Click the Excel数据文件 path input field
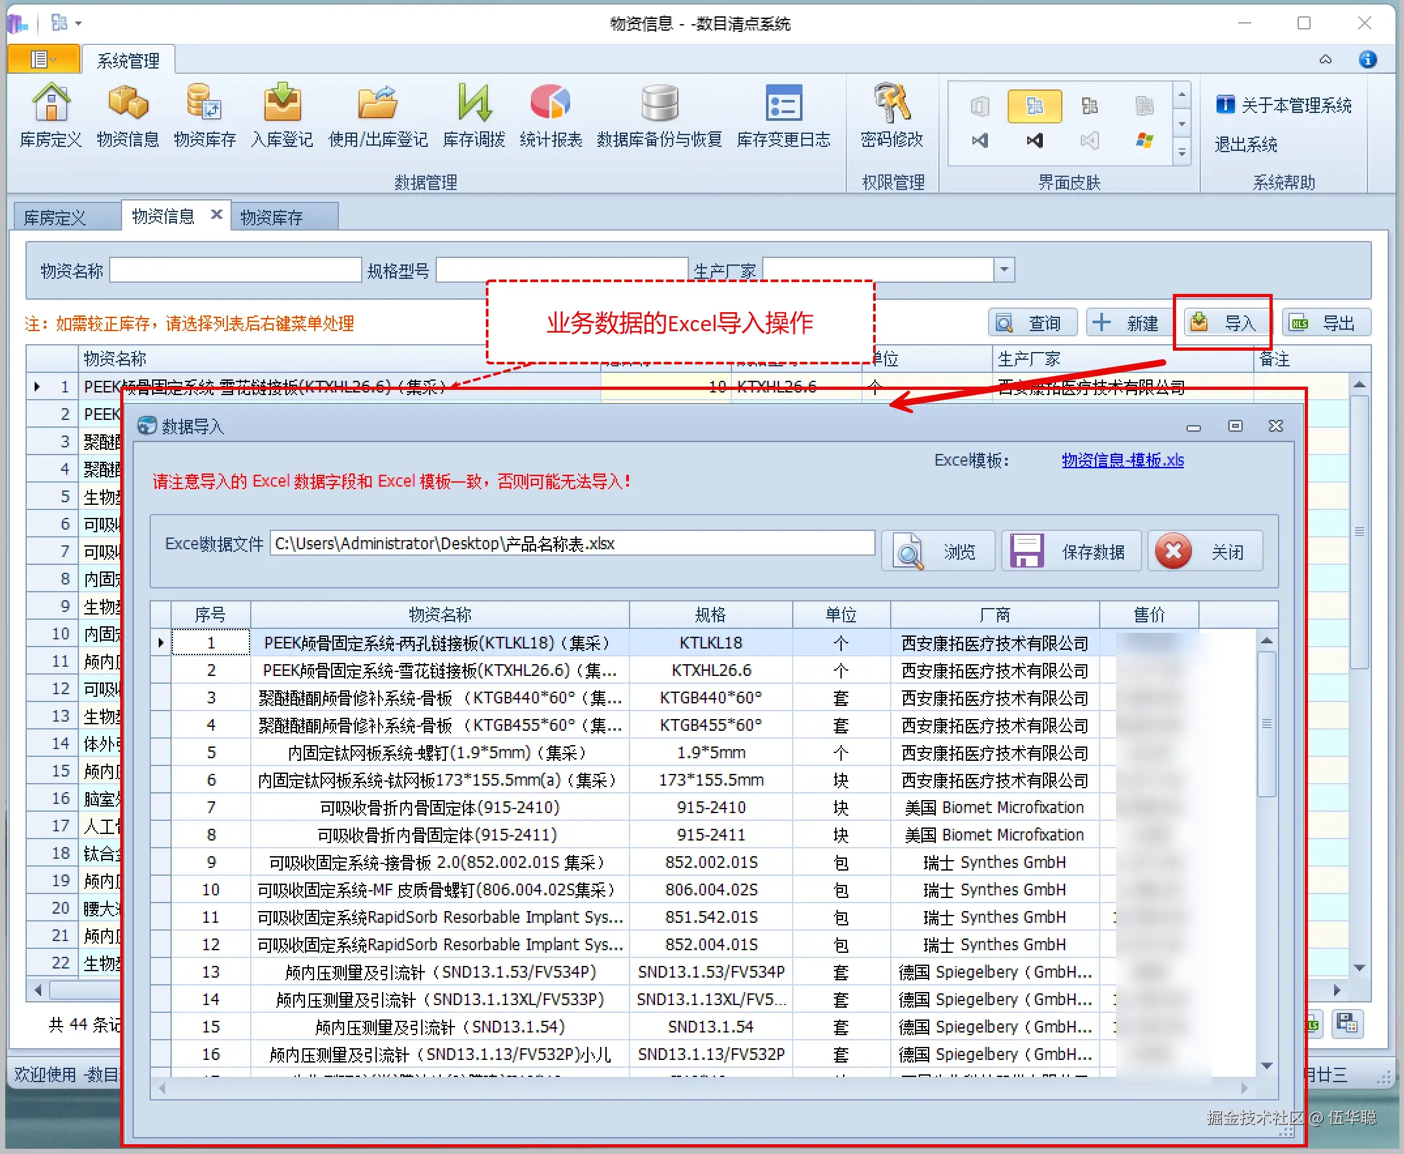Viewport: 1404px width, 1154px height. [571, 543]
